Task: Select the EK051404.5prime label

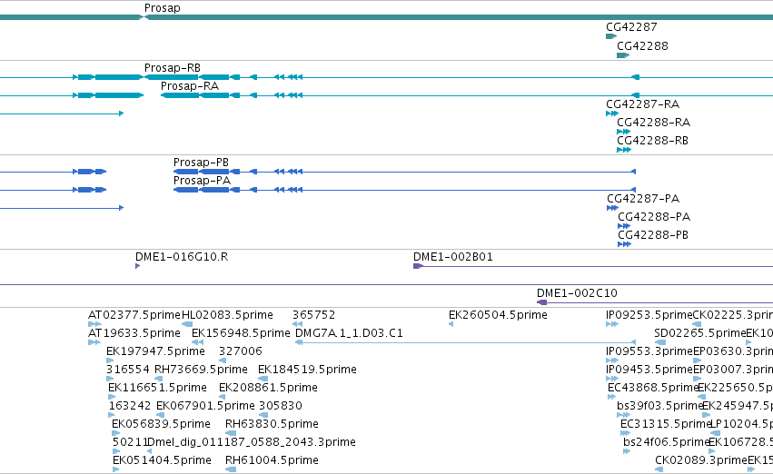Action: click(163, 460)
